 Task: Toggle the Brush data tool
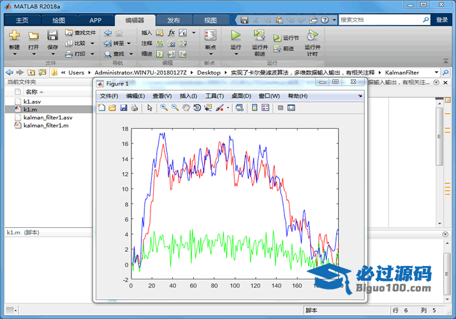click(219, 108)
